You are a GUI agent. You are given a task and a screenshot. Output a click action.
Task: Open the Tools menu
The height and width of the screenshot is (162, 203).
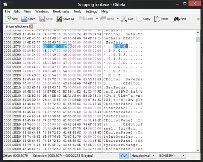click(77, 12)
